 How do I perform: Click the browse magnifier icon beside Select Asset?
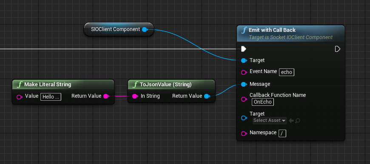298,121
